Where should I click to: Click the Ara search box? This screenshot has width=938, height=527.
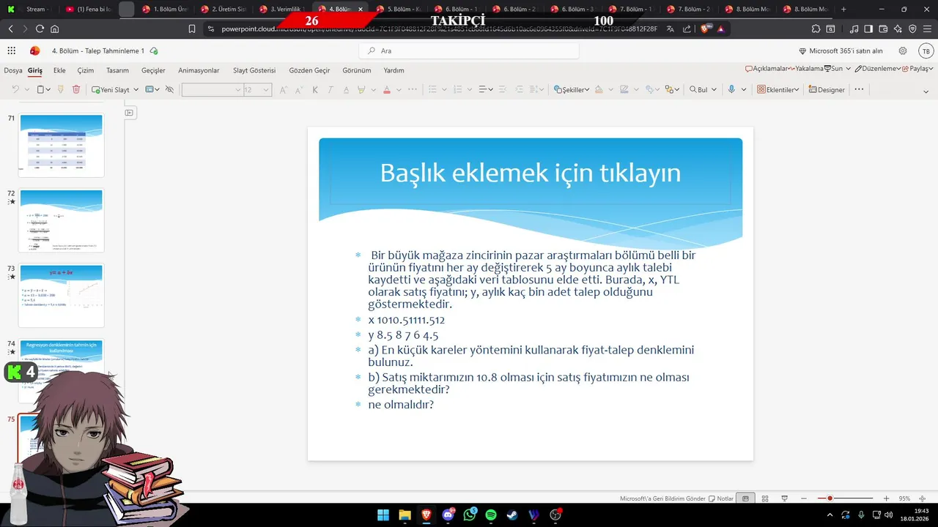click(469, 51)
